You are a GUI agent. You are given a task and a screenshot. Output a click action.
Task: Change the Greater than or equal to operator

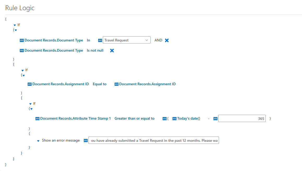134,119
